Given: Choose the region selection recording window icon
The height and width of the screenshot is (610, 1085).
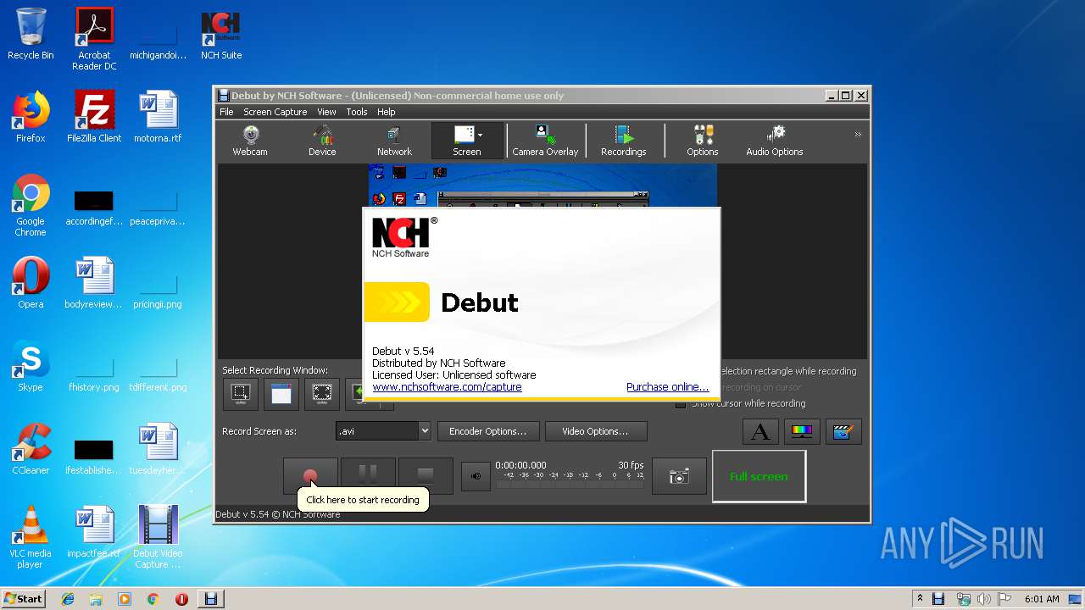Looking at the screenshot, I should point(241,394).
